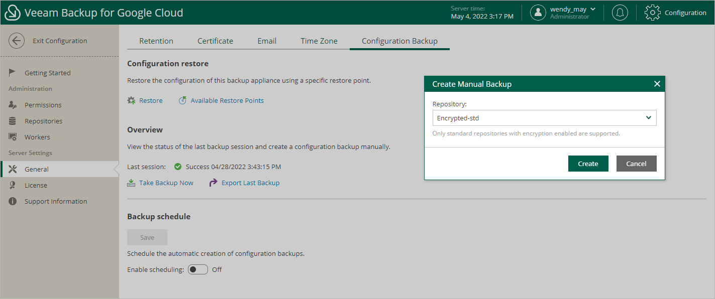Click Take Backup Now link

(166, 183)
